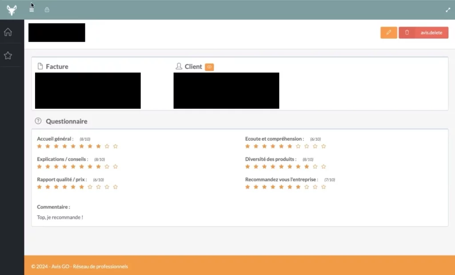The width and height of the screenshot is (455, 275).
Task: Click the orange pencil edit button
Action: 389,32
